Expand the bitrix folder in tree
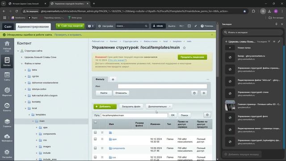 25,70
